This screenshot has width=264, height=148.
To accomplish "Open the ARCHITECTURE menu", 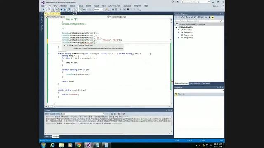I will [x=115, y=6].
